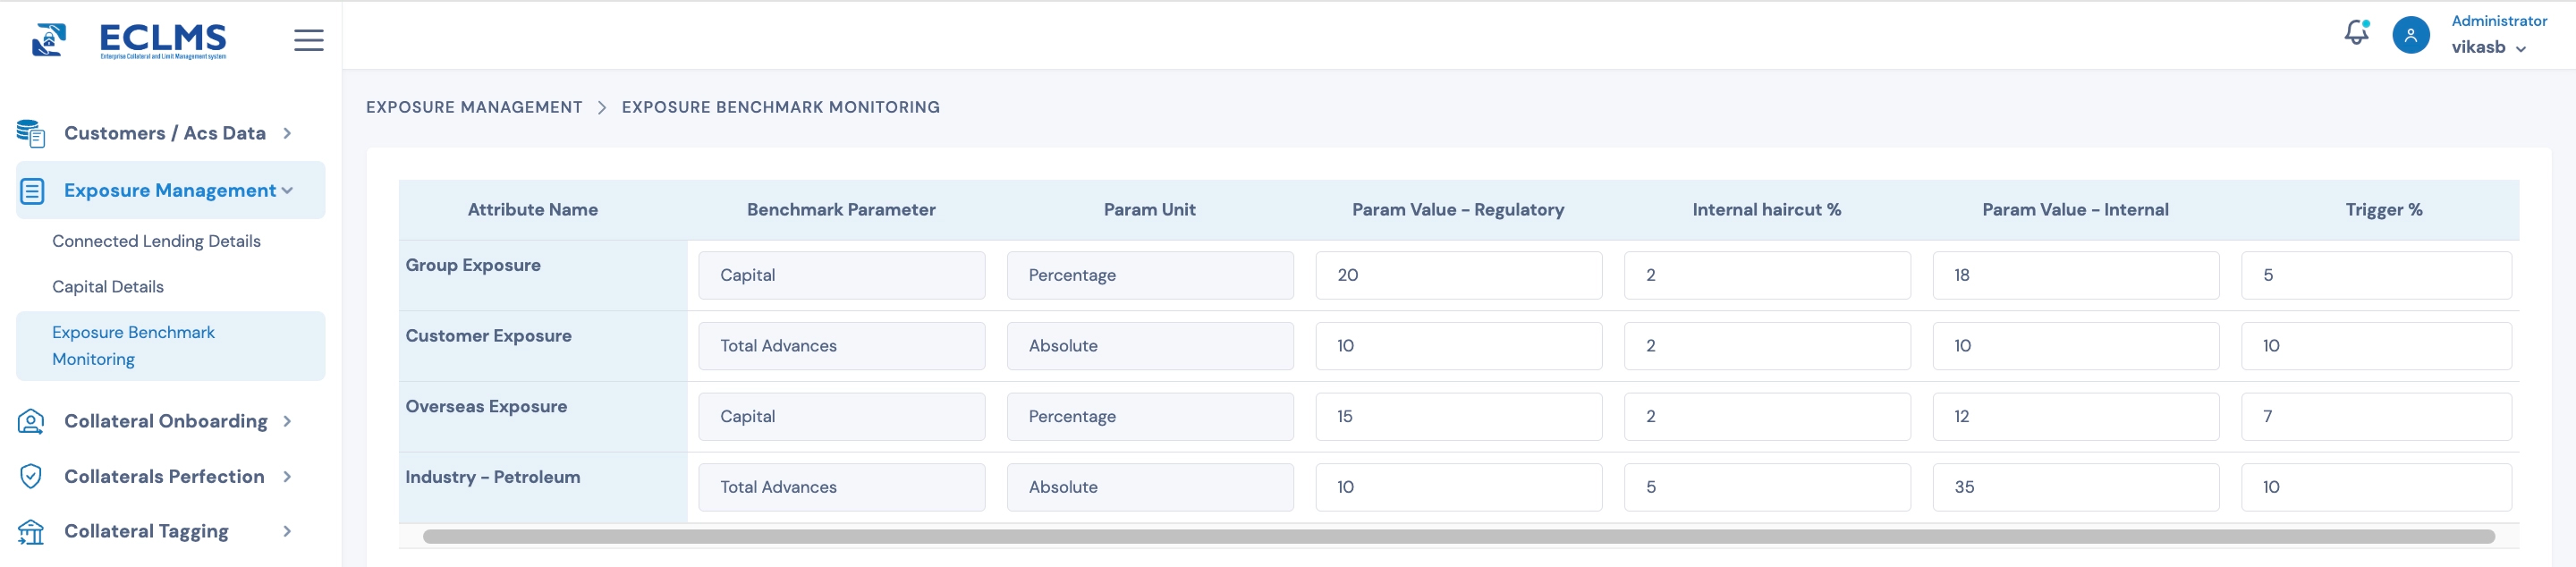The height and width of the screenshot is (567, 2576).
Task: Open Capital Details menu item
Action: pos(108,287)
